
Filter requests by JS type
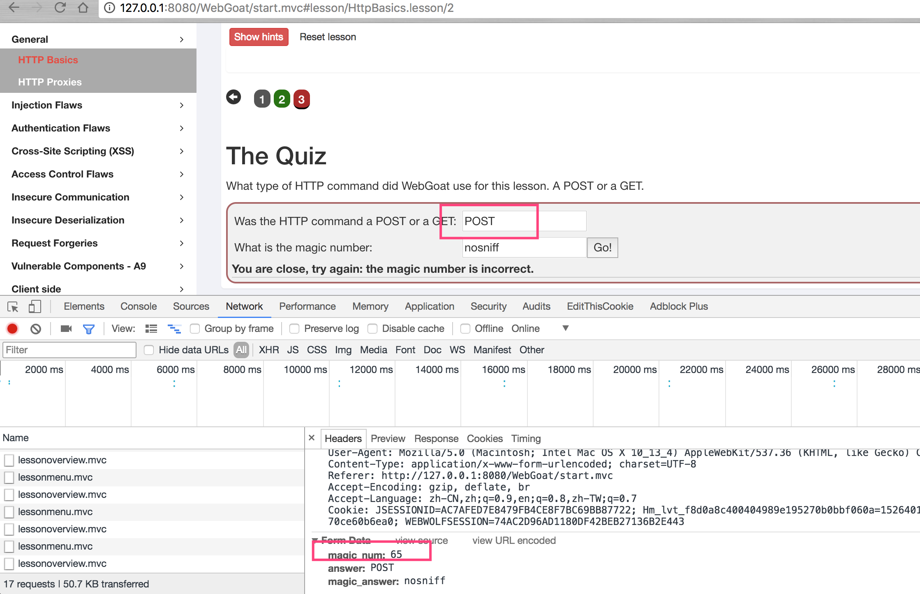point(293,350)
